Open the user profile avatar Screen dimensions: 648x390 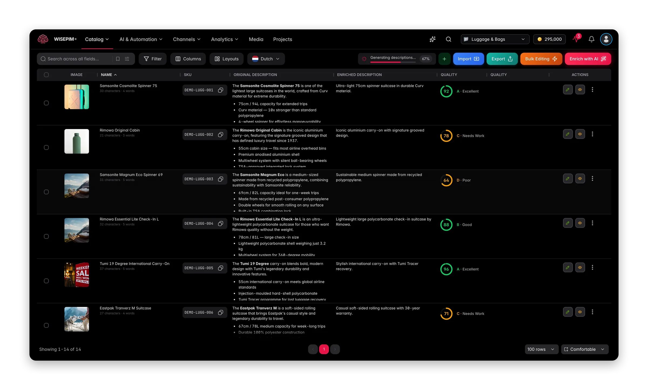606,39
